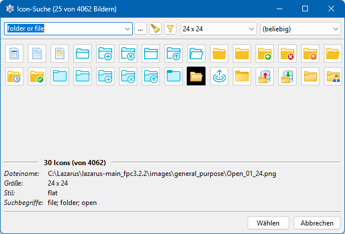Select the tan lined text document icon
Image resolution: width=345 pixels, height=234 pixels.
pos(60,54)
